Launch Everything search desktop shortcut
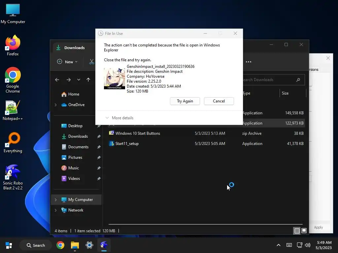 tap(13, 142)
